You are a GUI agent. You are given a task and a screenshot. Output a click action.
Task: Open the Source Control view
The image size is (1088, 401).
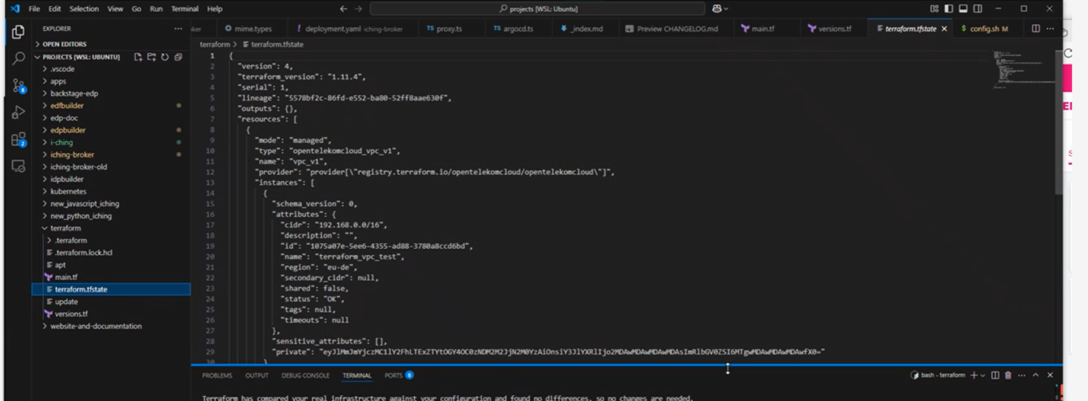point(18,85)
